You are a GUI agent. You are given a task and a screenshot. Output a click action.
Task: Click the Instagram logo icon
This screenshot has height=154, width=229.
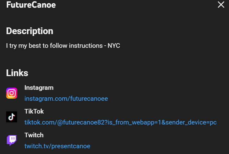(x=12, y=93)
